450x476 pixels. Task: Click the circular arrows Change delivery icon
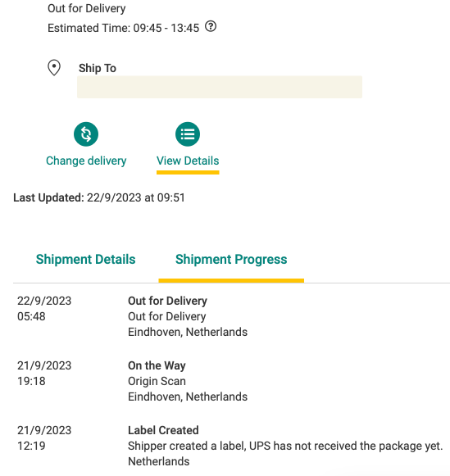coord(86,134)
